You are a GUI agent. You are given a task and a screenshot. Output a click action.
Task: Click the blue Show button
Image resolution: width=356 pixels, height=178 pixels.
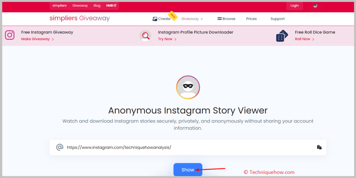pyautogui.click(x=188, y=170)
